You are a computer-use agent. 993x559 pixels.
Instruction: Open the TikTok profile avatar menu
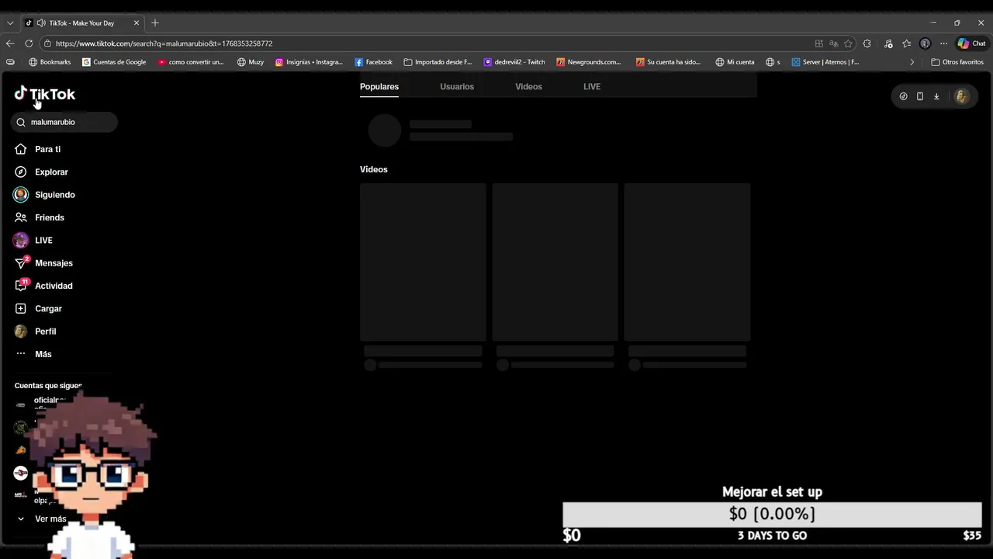click(962, 96)
